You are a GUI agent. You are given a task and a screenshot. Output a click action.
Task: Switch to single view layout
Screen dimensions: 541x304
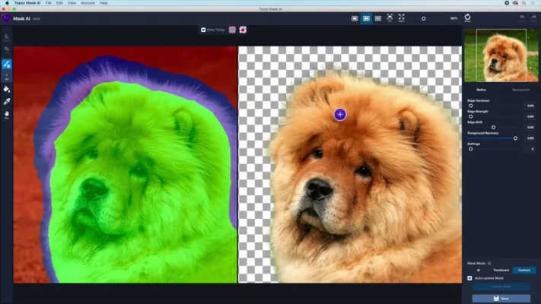pyautogui.click(x=355, y=18)
